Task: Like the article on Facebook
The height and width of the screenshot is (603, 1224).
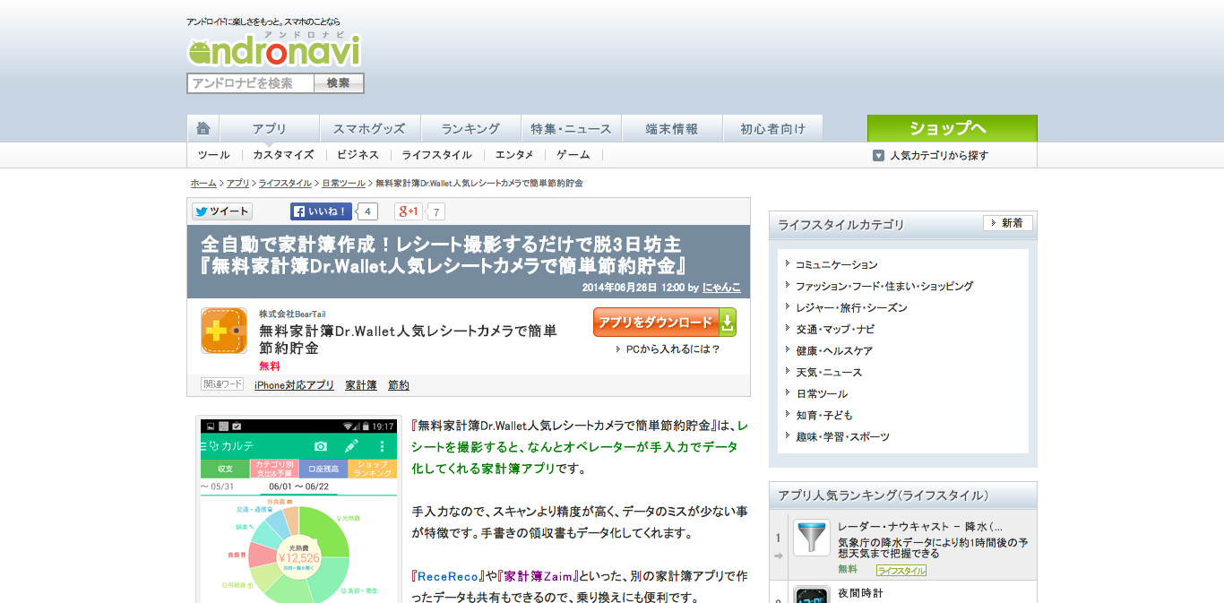Action: click(x=322, y=211)
